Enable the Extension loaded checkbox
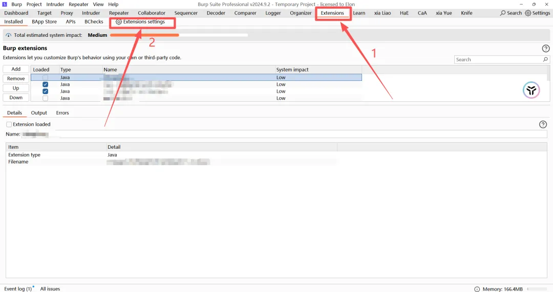Image resolution: width=553 pixels, height=292 pixels. click(9, 124)
